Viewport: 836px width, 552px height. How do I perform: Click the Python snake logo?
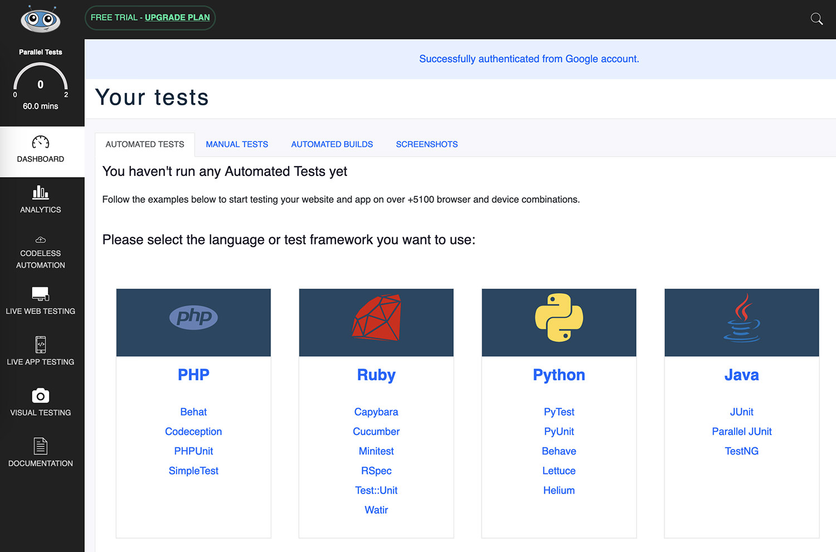coord(559,317)
